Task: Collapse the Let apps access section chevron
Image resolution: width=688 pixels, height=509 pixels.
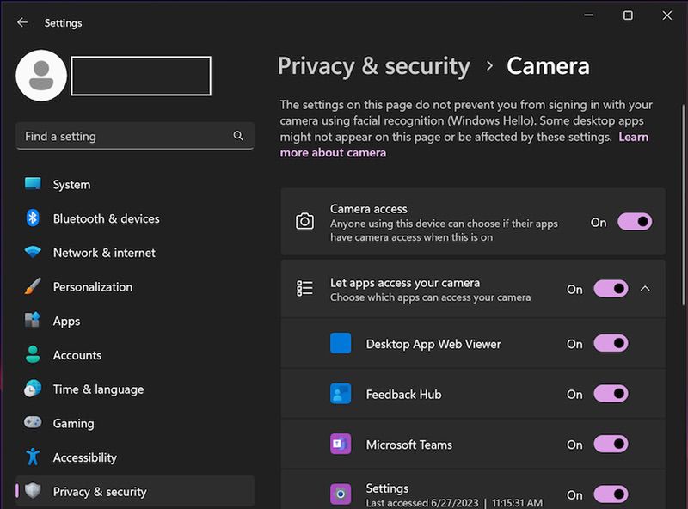Action: point(645,289)
